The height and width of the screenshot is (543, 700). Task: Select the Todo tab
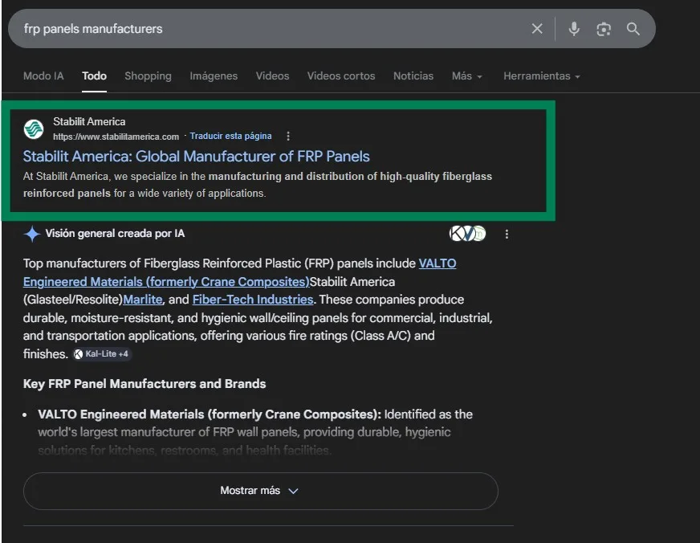coord(94,76)
